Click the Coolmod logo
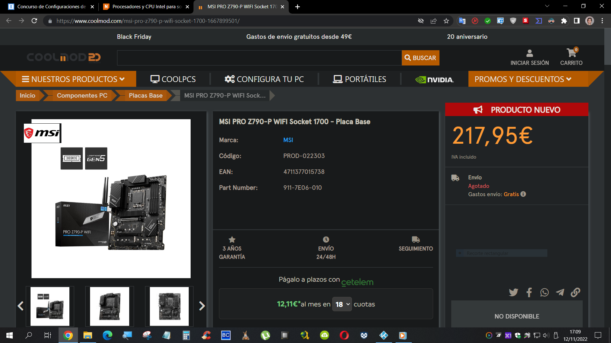Viewport: 611px width, 343px height. coord(64,57)
